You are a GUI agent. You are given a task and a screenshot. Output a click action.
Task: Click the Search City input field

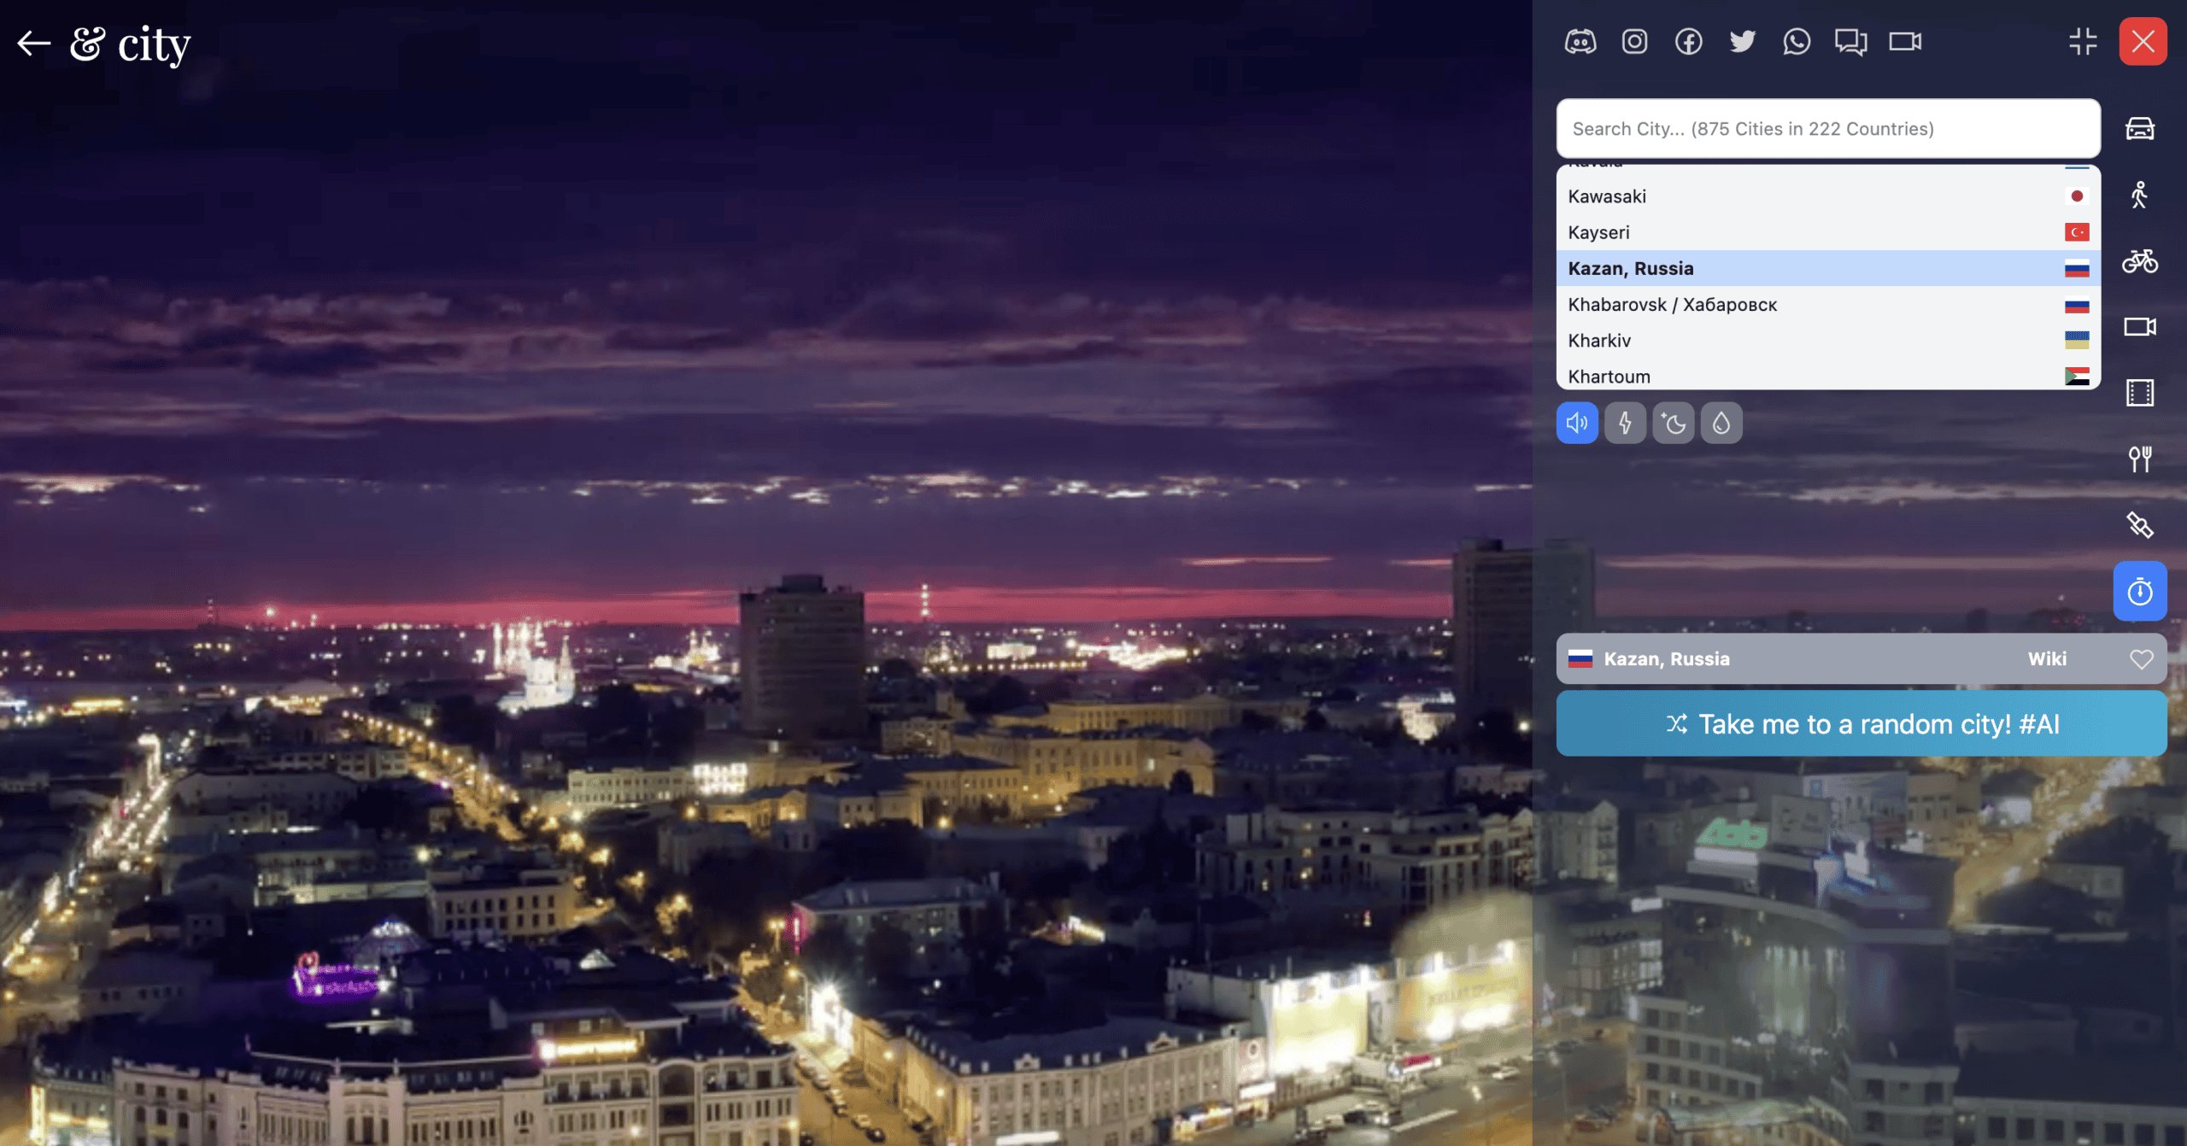[x=1827, y=129]
